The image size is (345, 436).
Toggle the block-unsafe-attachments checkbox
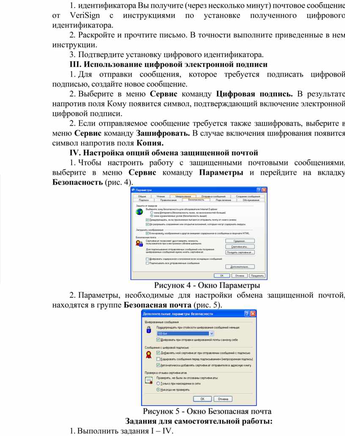click(x=147, y=224)
